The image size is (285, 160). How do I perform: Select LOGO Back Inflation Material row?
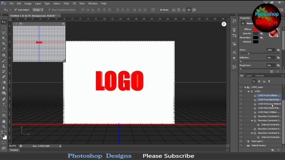269,112
